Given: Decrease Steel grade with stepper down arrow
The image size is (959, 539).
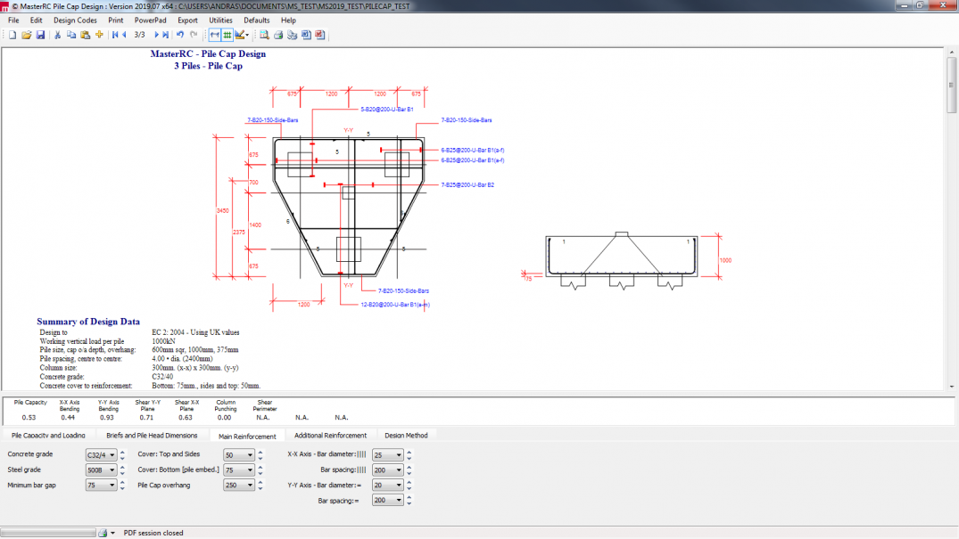Looking at the screenshot, I should click(122, 473).
